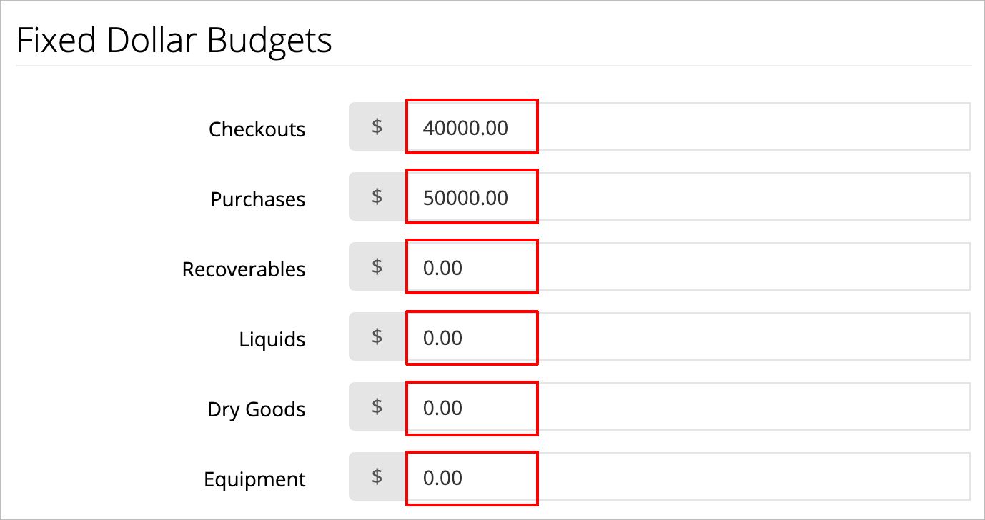Click the Checkouts field label
This screenshot has height=520, width=985.
[257, 129]
